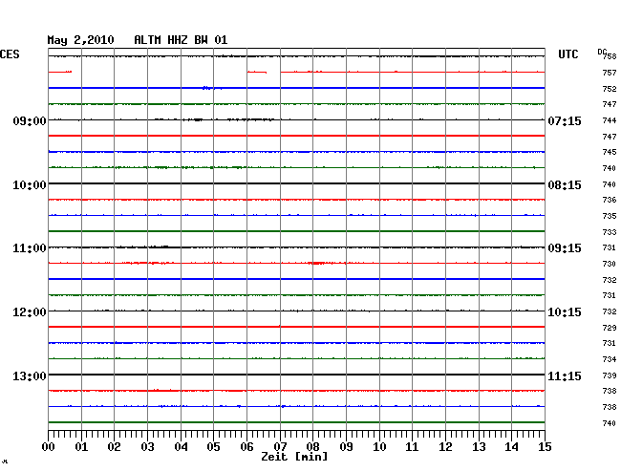The height and width of the screenshot is (472, 621).
Task: Select DC offset value 739
Action: [610, 375]
